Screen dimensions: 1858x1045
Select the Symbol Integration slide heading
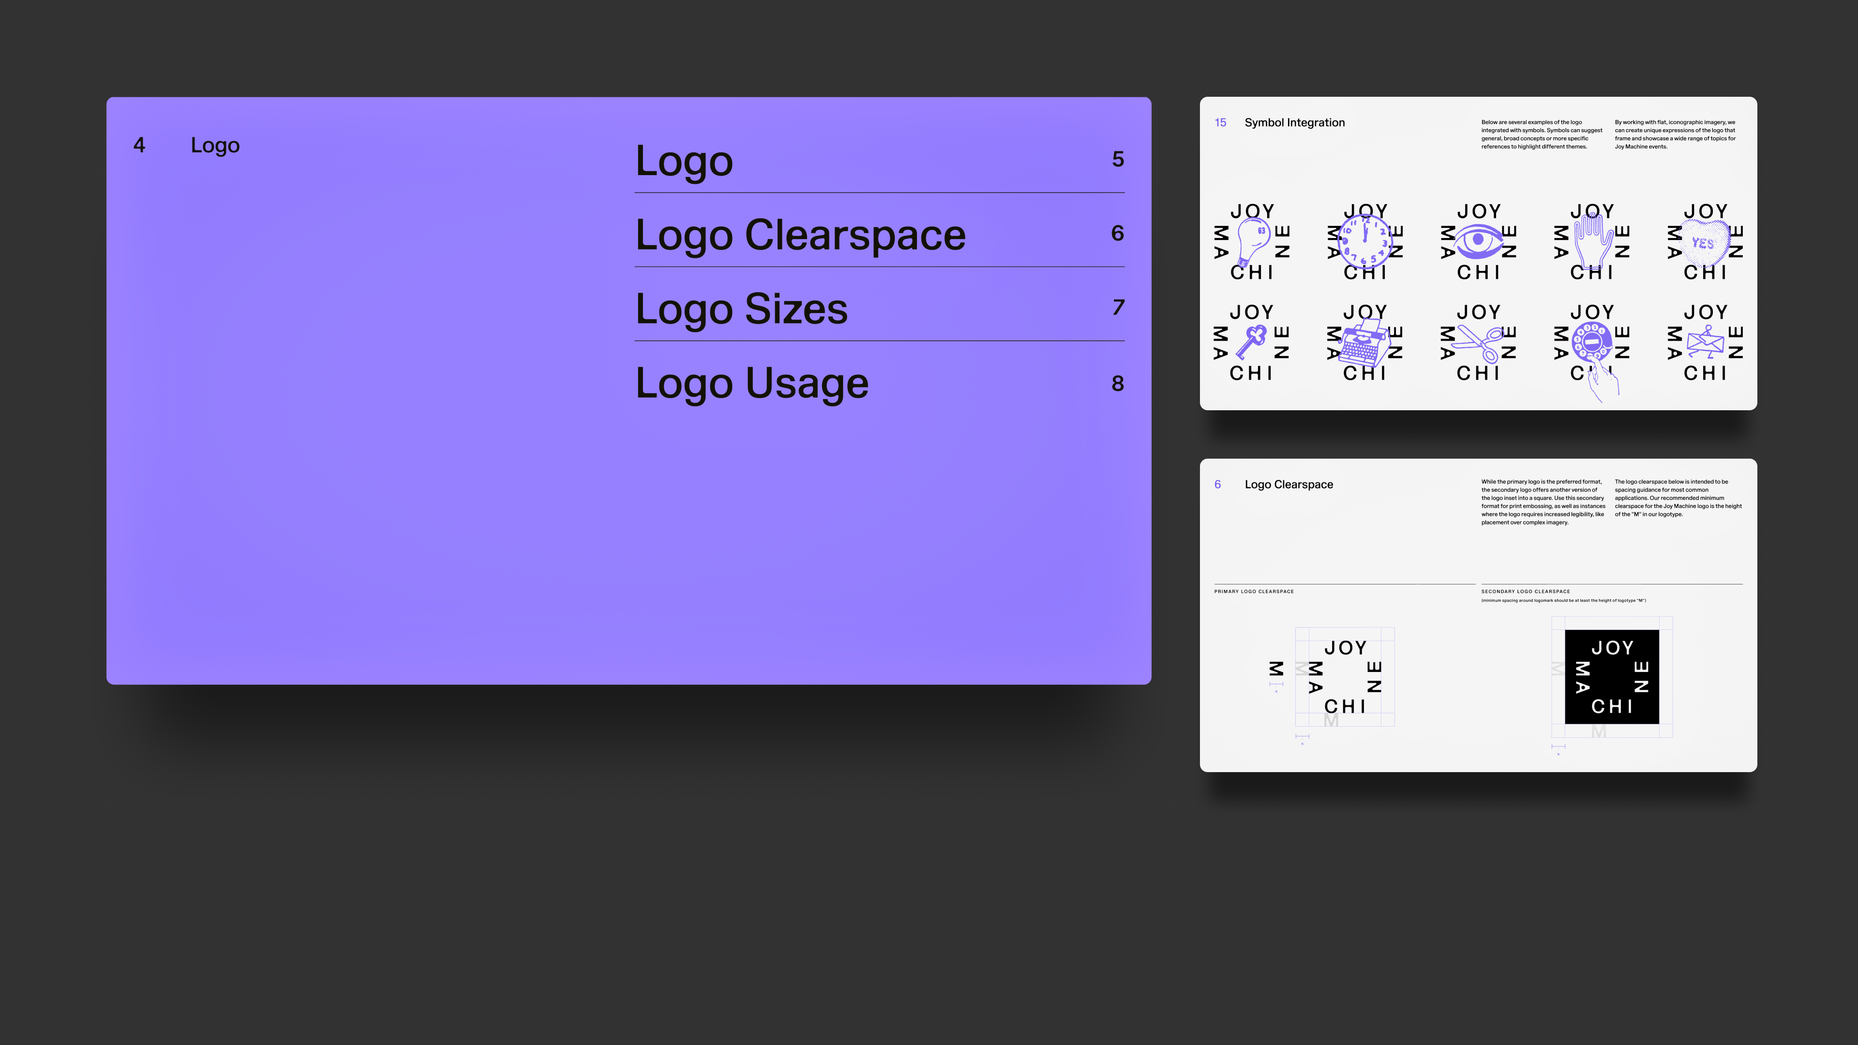pyautogui.click(x=1294, y=122)
